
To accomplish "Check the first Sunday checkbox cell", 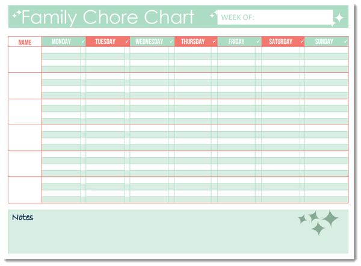I will tap(345, 50).
